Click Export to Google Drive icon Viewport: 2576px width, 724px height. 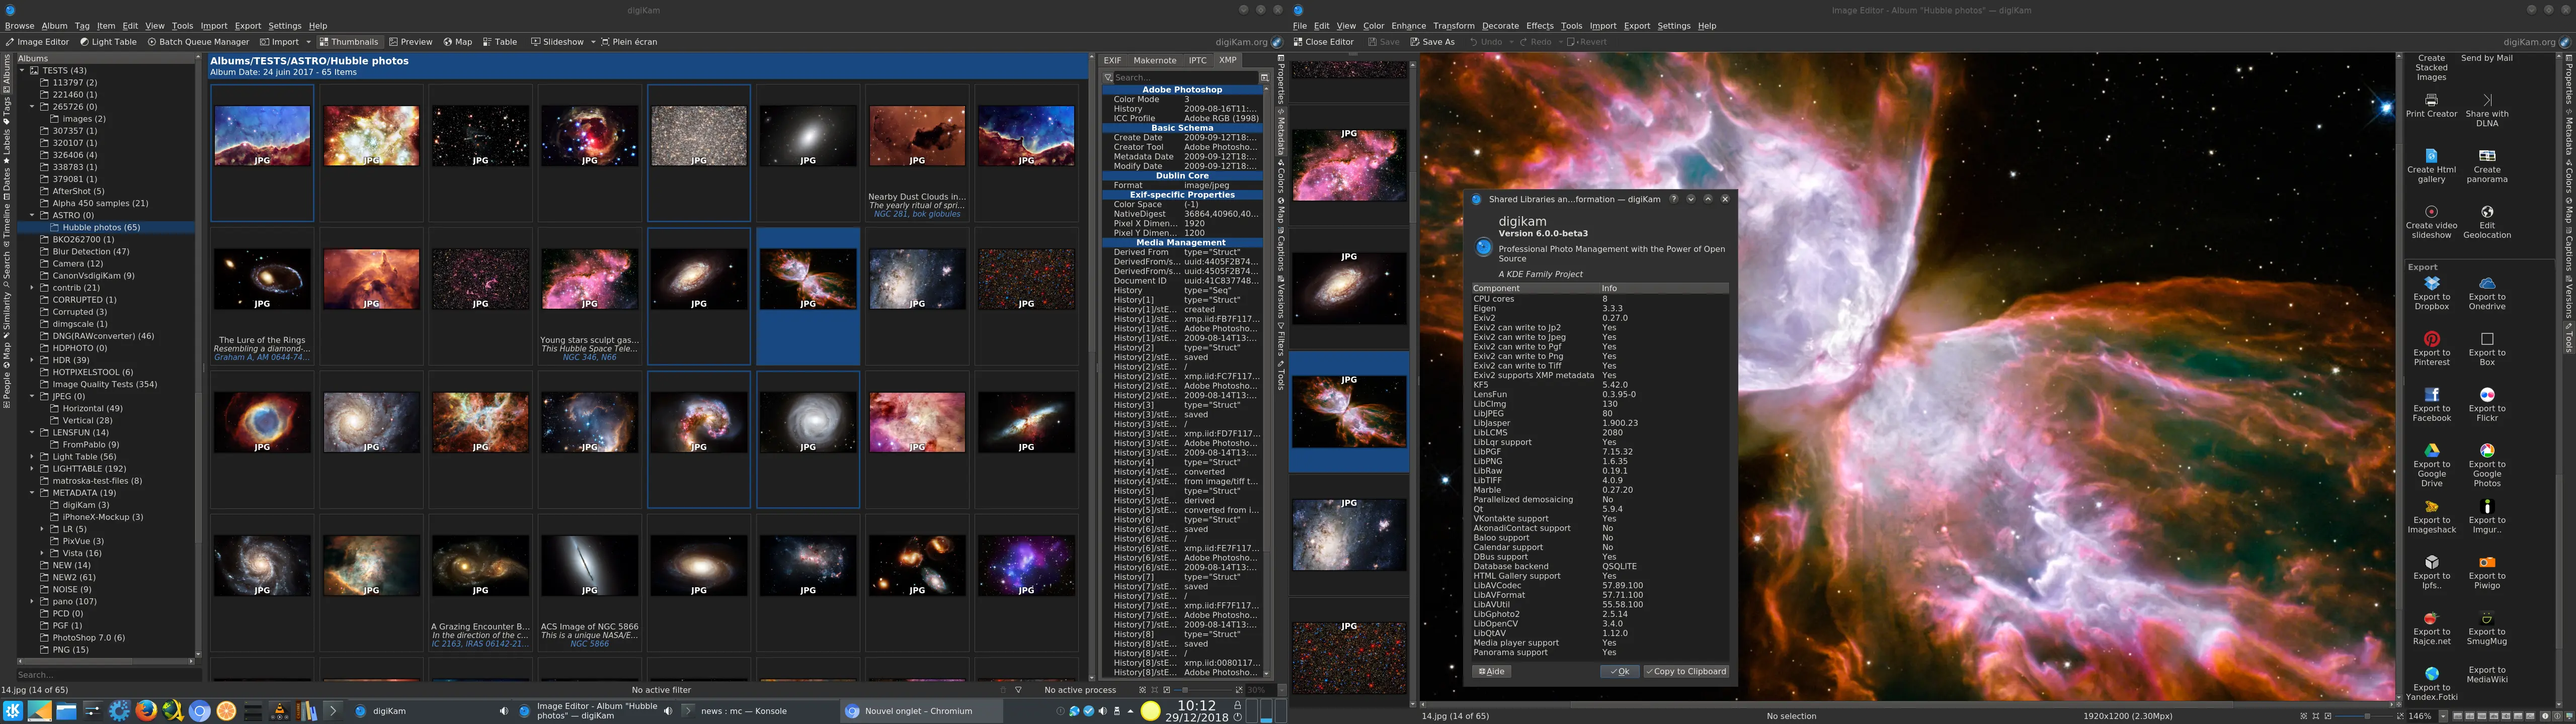[2431, 451]
